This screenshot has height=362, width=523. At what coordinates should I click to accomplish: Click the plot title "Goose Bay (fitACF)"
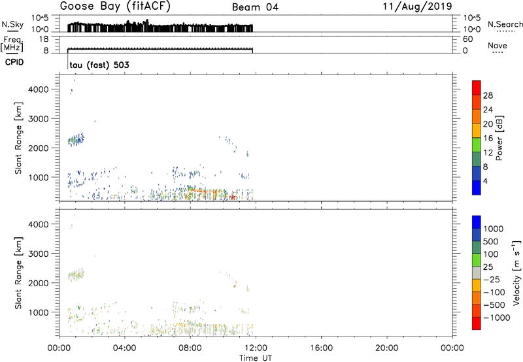coord(115,6)
